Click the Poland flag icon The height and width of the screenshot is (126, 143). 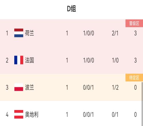click(x=19, y=87)
